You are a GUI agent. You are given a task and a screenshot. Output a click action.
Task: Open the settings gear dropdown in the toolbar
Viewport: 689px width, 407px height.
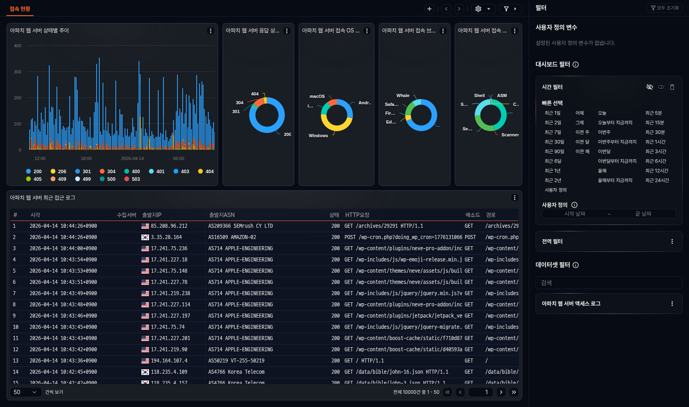(483, 9)
